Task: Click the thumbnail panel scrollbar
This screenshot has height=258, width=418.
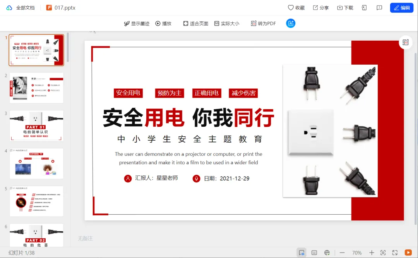Action: click(68, 47)
